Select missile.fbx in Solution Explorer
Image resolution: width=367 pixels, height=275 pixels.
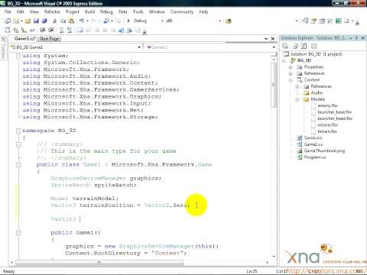click(327, 125)
